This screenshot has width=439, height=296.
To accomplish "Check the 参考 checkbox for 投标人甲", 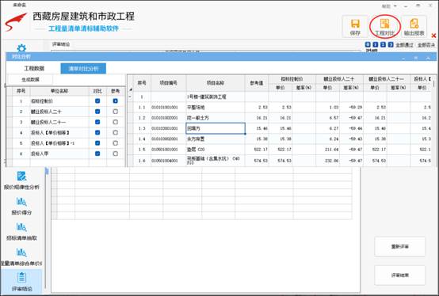I will [116, 154].
